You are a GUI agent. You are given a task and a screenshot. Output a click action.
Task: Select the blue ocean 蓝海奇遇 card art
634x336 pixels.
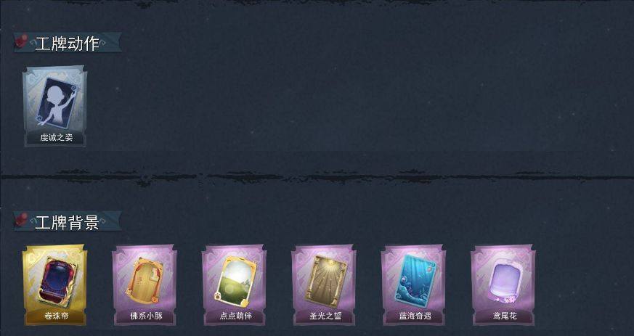pos(415,281)
